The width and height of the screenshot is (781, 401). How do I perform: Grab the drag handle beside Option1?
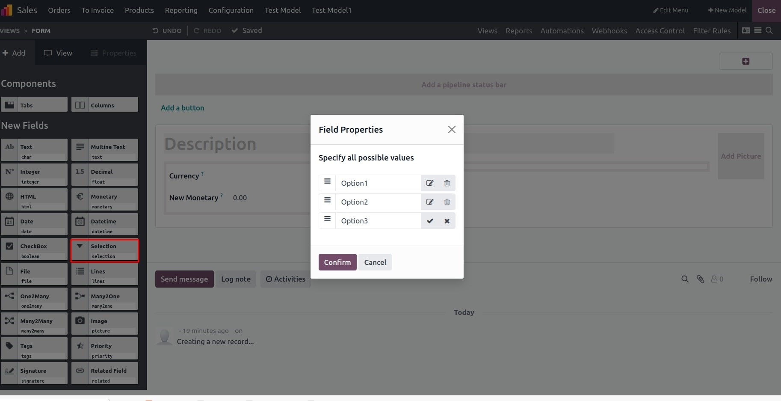click(x=327, y=181)
